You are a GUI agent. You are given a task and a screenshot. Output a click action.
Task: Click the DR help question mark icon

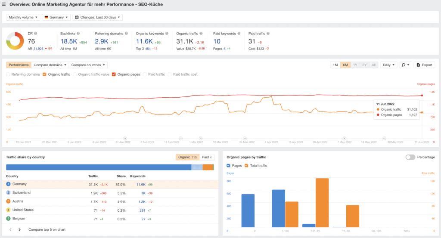tap(36, 33)
